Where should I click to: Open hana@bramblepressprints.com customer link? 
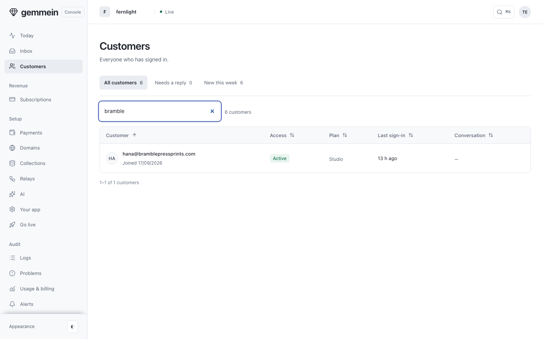coord(159,154)
